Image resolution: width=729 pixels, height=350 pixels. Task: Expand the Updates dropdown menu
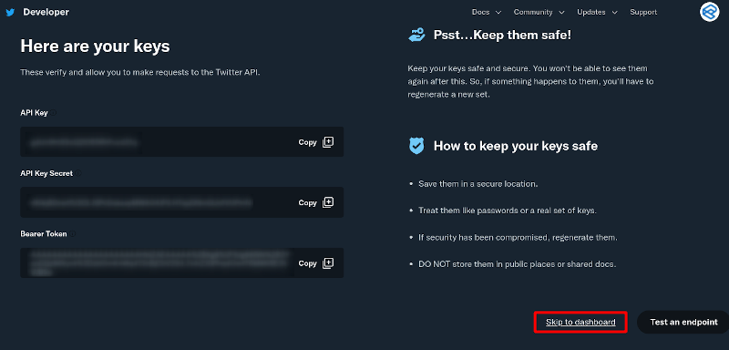[597, 12]
